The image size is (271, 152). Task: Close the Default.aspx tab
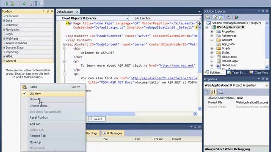pos(77,11)
